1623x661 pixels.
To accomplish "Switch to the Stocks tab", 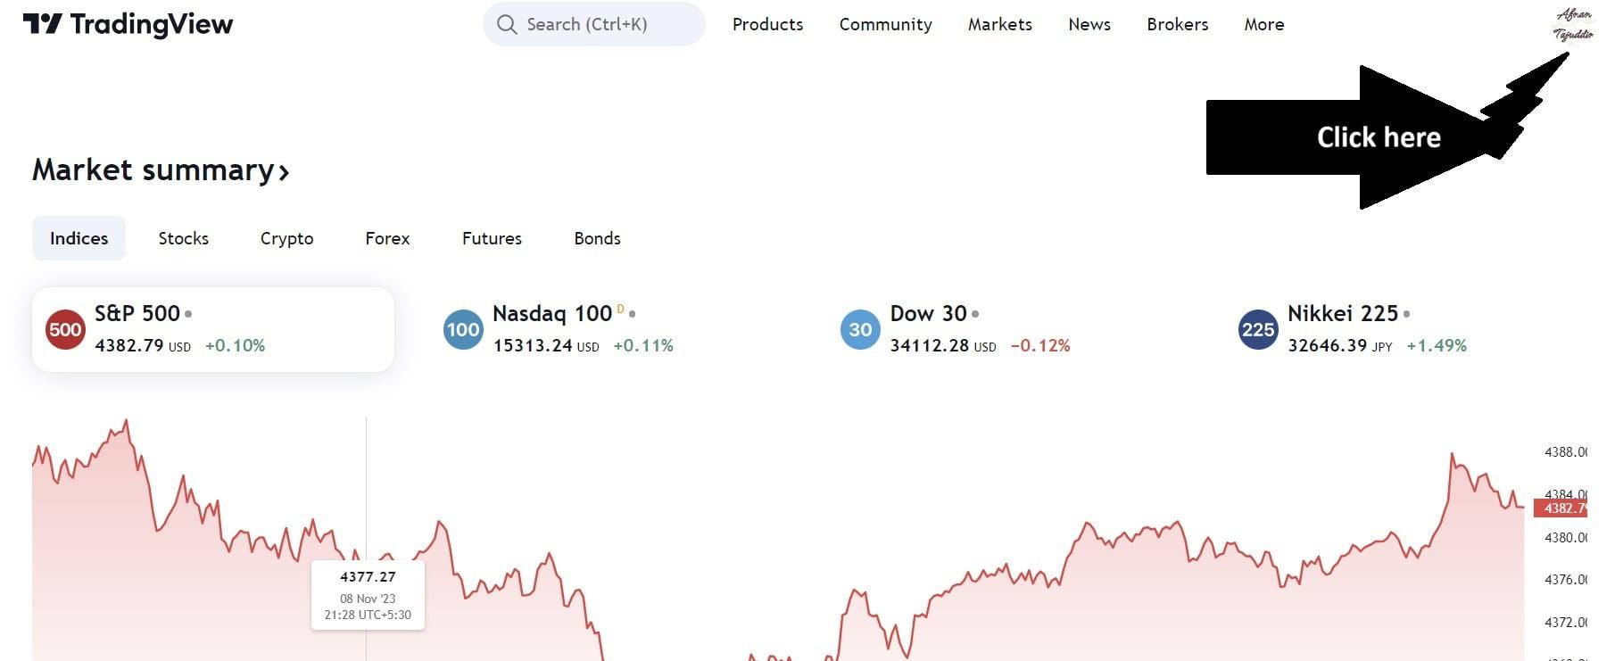I will click(x=183, y=238).
